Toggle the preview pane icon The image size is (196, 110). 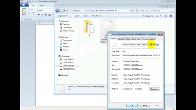point(165,16)
